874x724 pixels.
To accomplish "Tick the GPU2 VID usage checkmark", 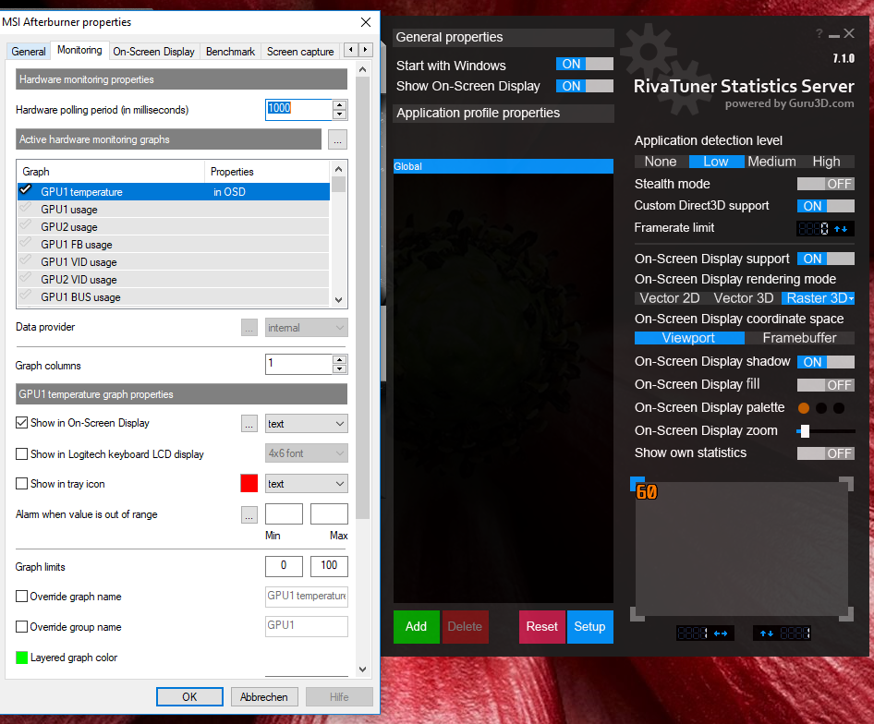I will [x=25, y=279].
